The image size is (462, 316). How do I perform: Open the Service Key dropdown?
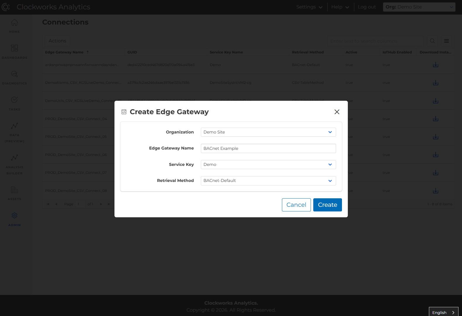click(268, 164)
